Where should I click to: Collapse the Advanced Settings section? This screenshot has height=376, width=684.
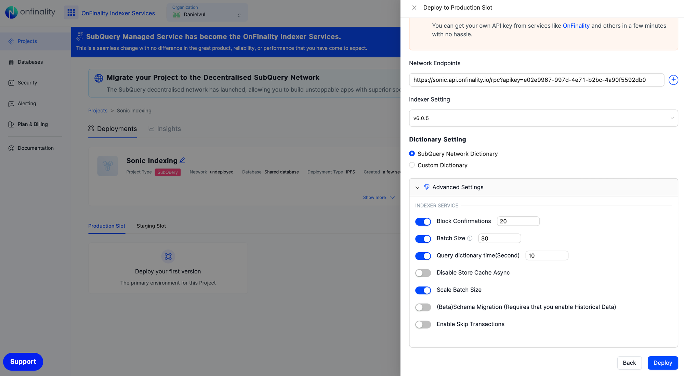pyautogui.click(x=417, y=187)
